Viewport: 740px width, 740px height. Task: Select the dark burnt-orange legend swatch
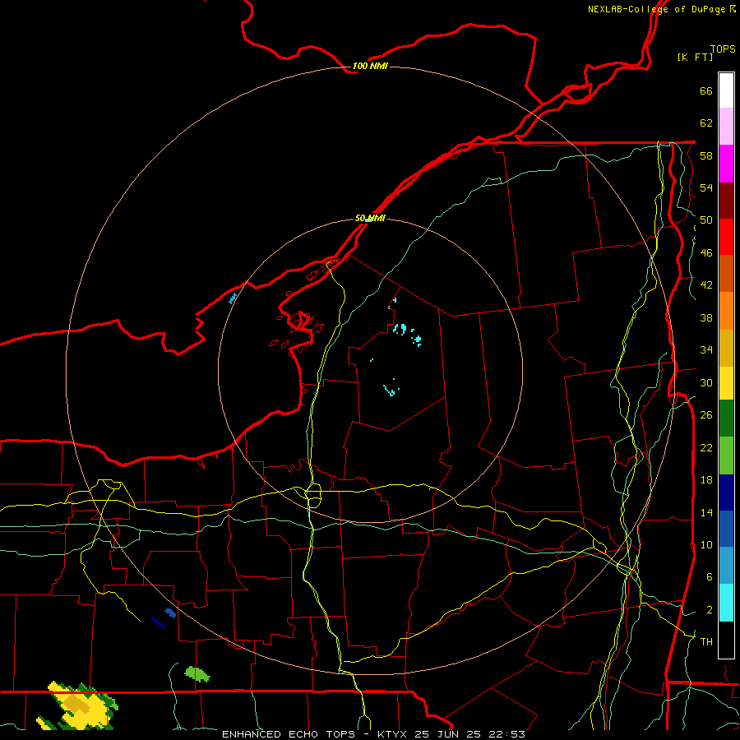[x=726, y=274]
